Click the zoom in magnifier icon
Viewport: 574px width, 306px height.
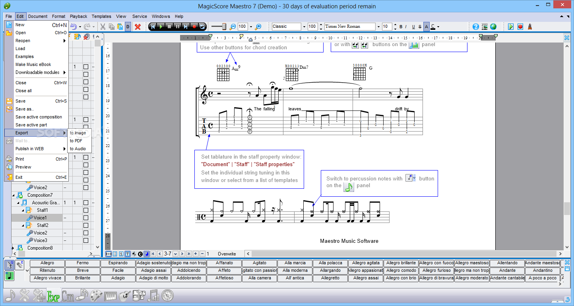tap(258, 27)
